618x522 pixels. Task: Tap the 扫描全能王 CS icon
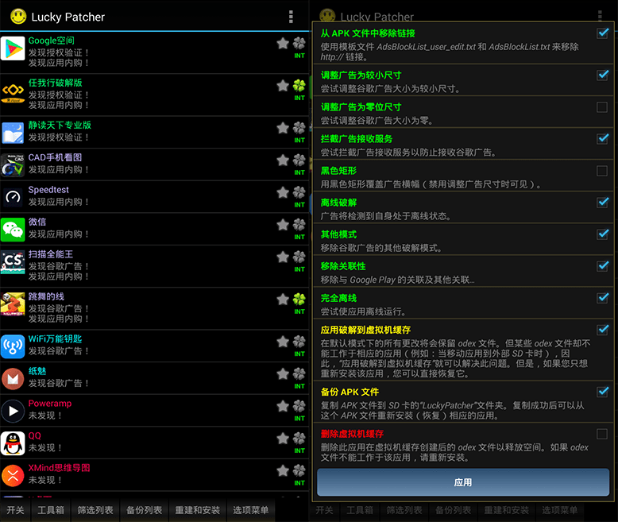point(13,262)
